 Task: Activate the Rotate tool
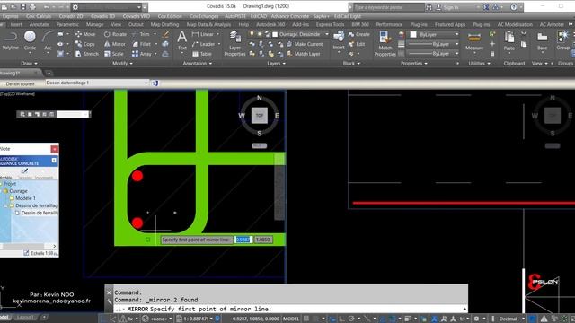point(115,34)
